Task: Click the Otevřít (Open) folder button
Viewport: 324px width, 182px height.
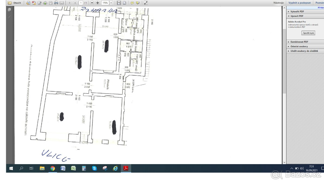Action: pyautogui.click(x=13, y=3)
